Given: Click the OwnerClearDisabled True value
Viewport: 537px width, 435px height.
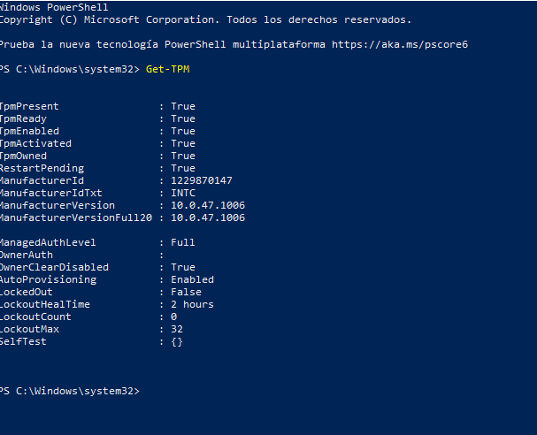Looking at the screenshot, I should [x=183, y=267].
